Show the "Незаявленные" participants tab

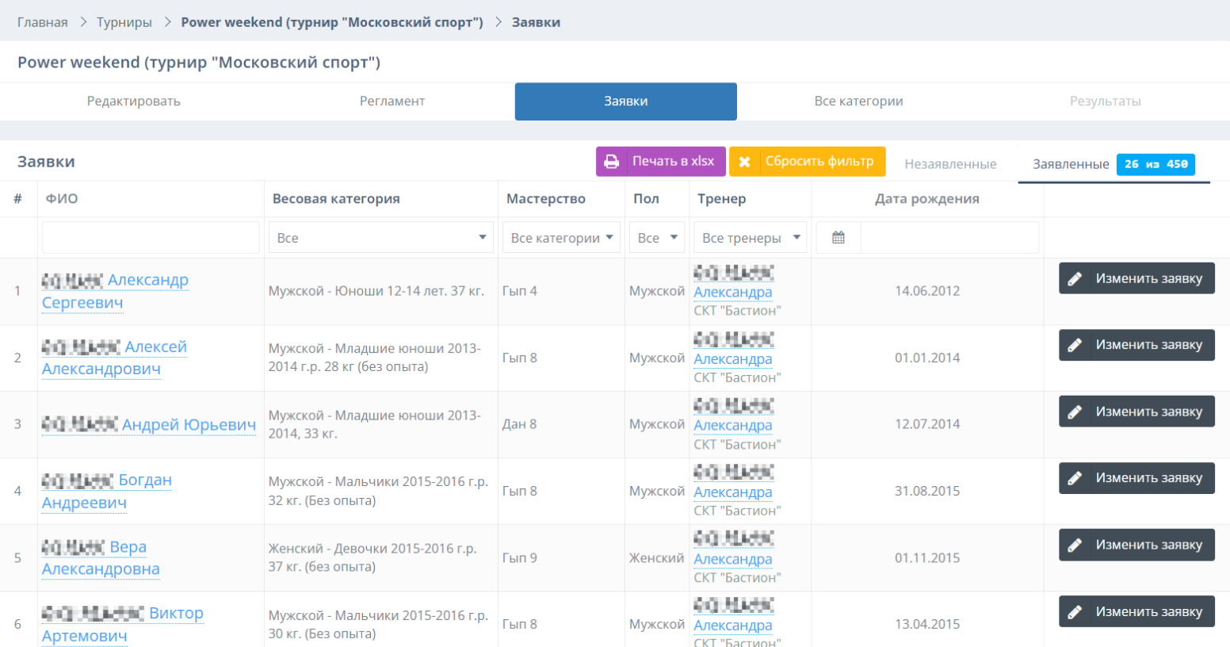tap(950, 164)
